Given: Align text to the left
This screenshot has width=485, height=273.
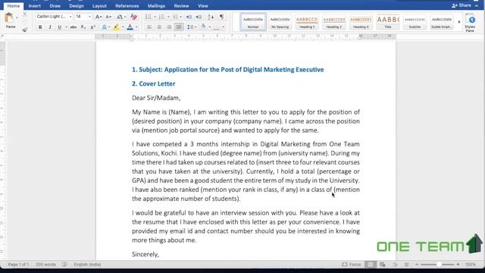Looking at the screenshot, I should click(x=149, y=27).
